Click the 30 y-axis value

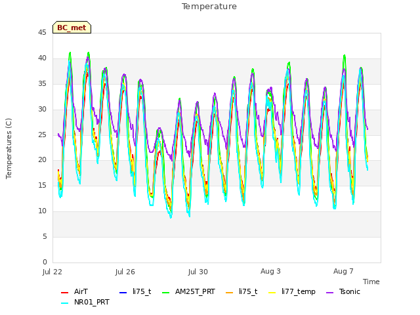coord(42,109)
